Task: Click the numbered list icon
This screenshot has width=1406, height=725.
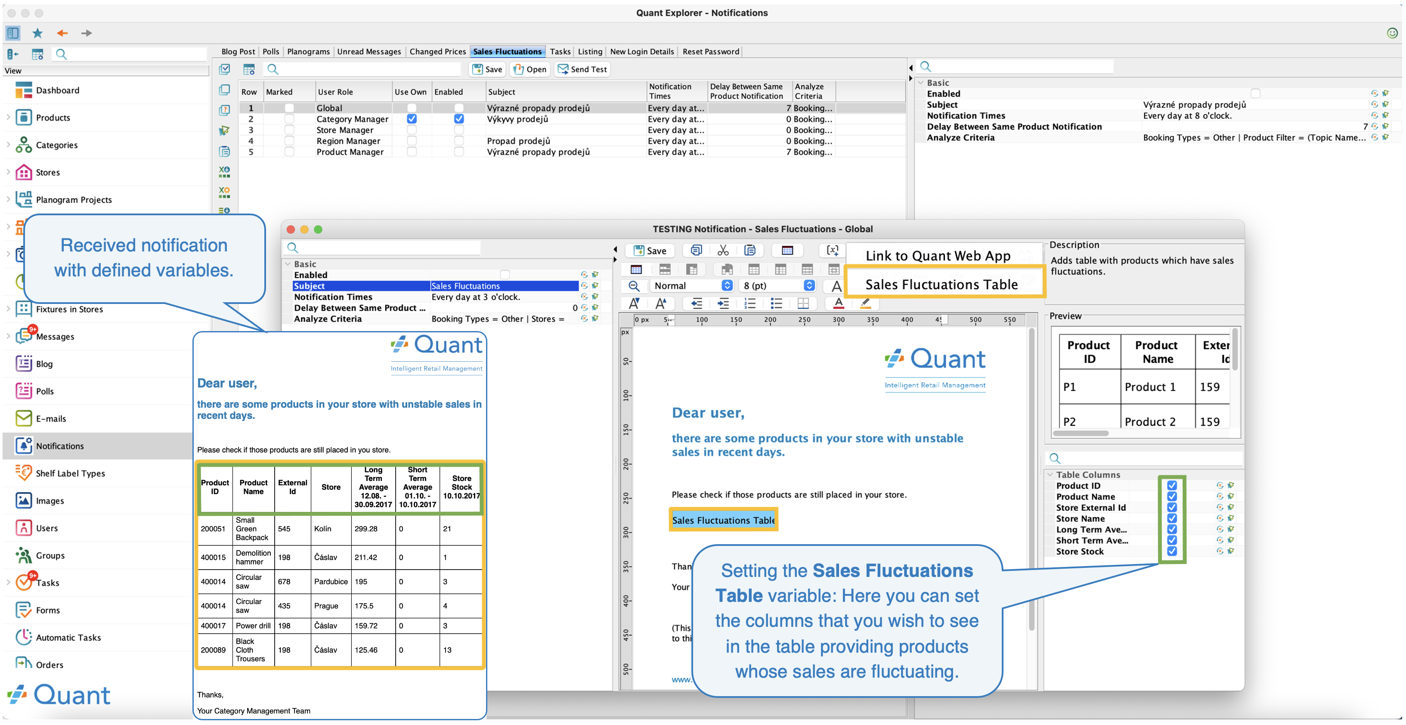Action: [x=750, y=304]
